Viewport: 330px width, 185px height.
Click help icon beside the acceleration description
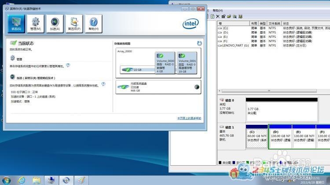pos(103,84)
